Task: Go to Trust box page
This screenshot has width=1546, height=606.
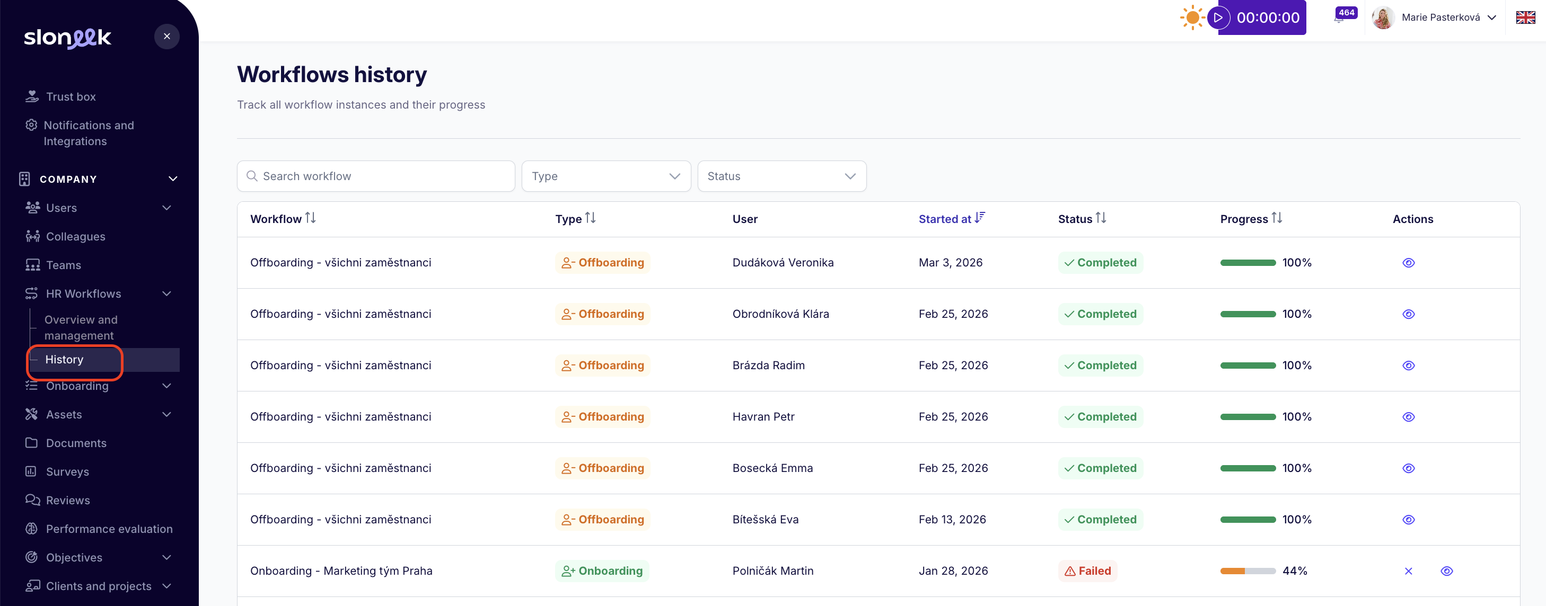Action: (x=71, y=96)
